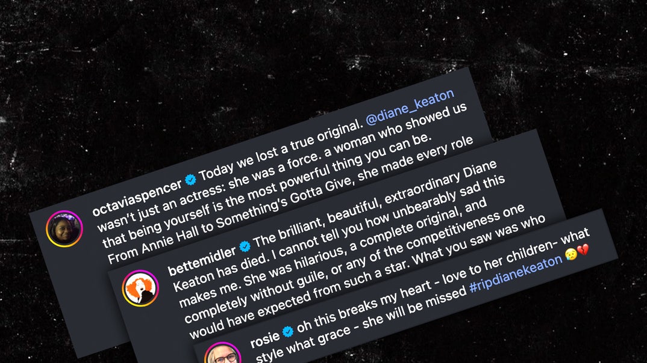Click verified badge next to octaviaspencer
The width and height of the screenshot is (647, 363).
pos(190,178)
